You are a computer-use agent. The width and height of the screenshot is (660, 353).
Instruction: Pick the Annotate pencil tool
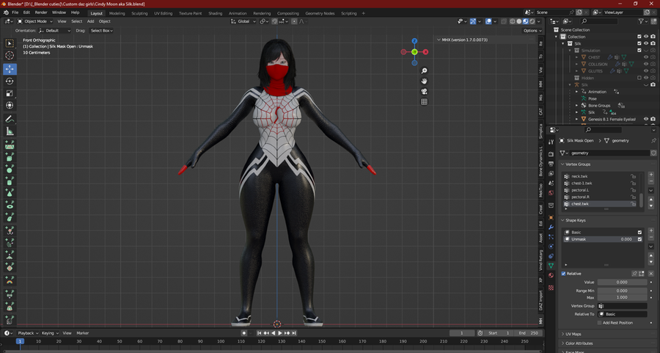coord(10,119)
